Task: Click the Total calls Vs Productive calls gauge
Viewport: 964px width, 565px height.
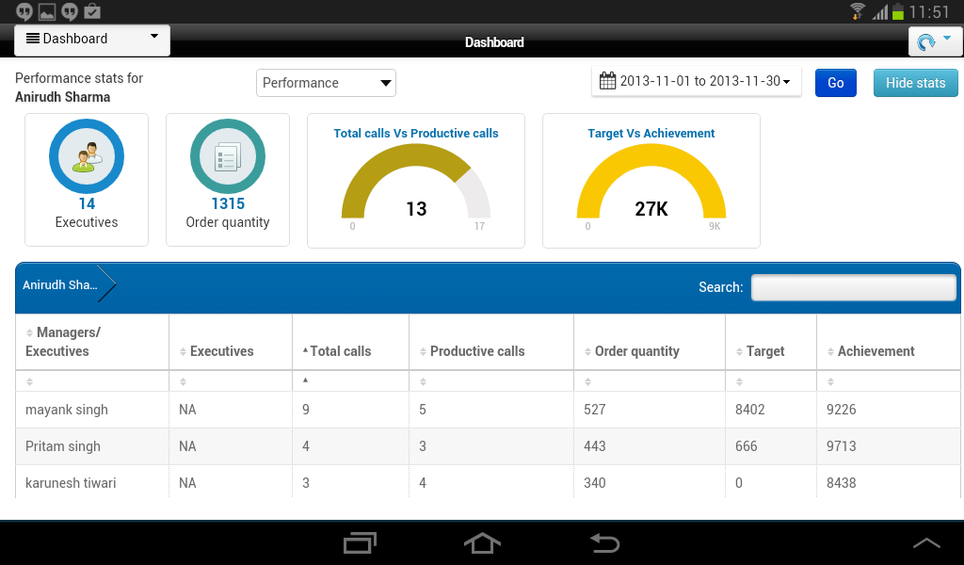Action: pos(416,181)
